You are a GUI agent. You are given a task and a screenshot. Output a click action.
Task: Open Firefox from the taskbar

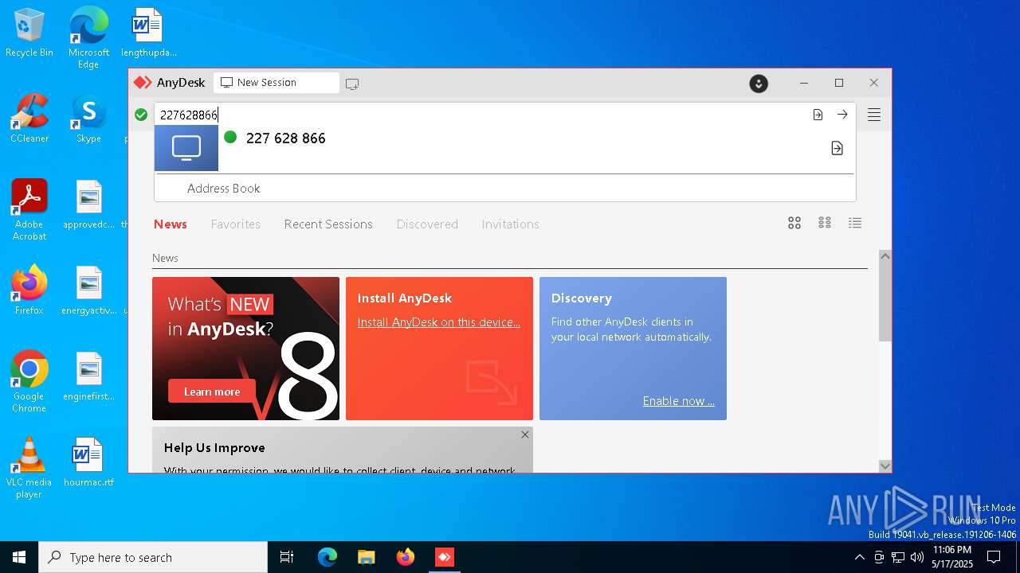coord(406,557)
